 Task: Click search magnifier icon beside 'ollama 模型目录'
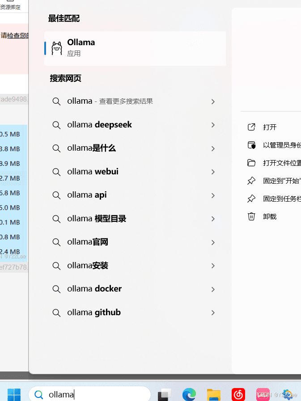(56, 219)
